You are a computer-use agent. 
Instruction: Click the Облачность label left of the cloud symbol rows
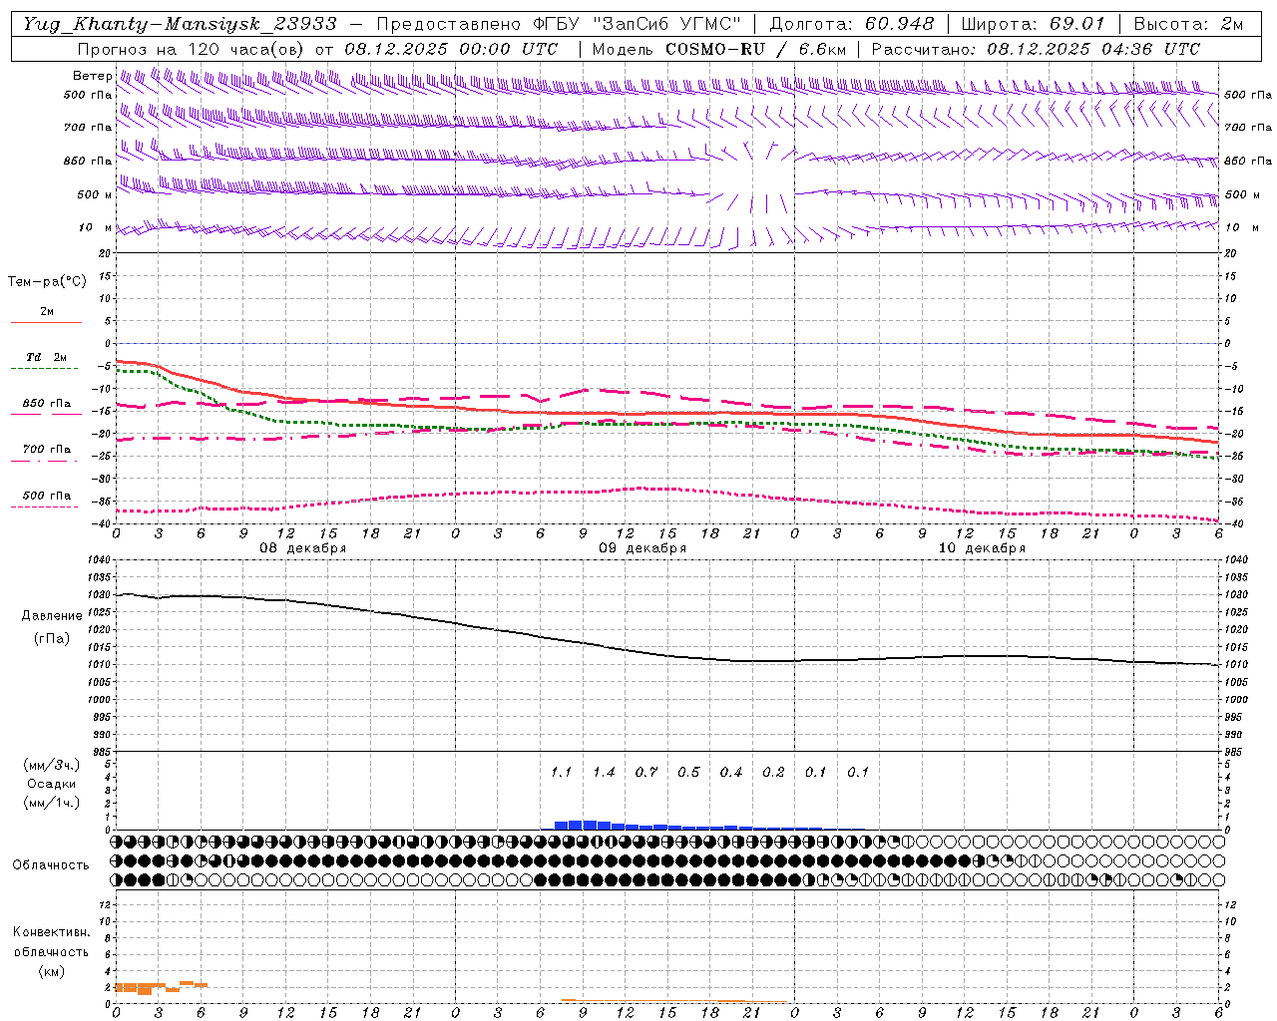(51, 865)
